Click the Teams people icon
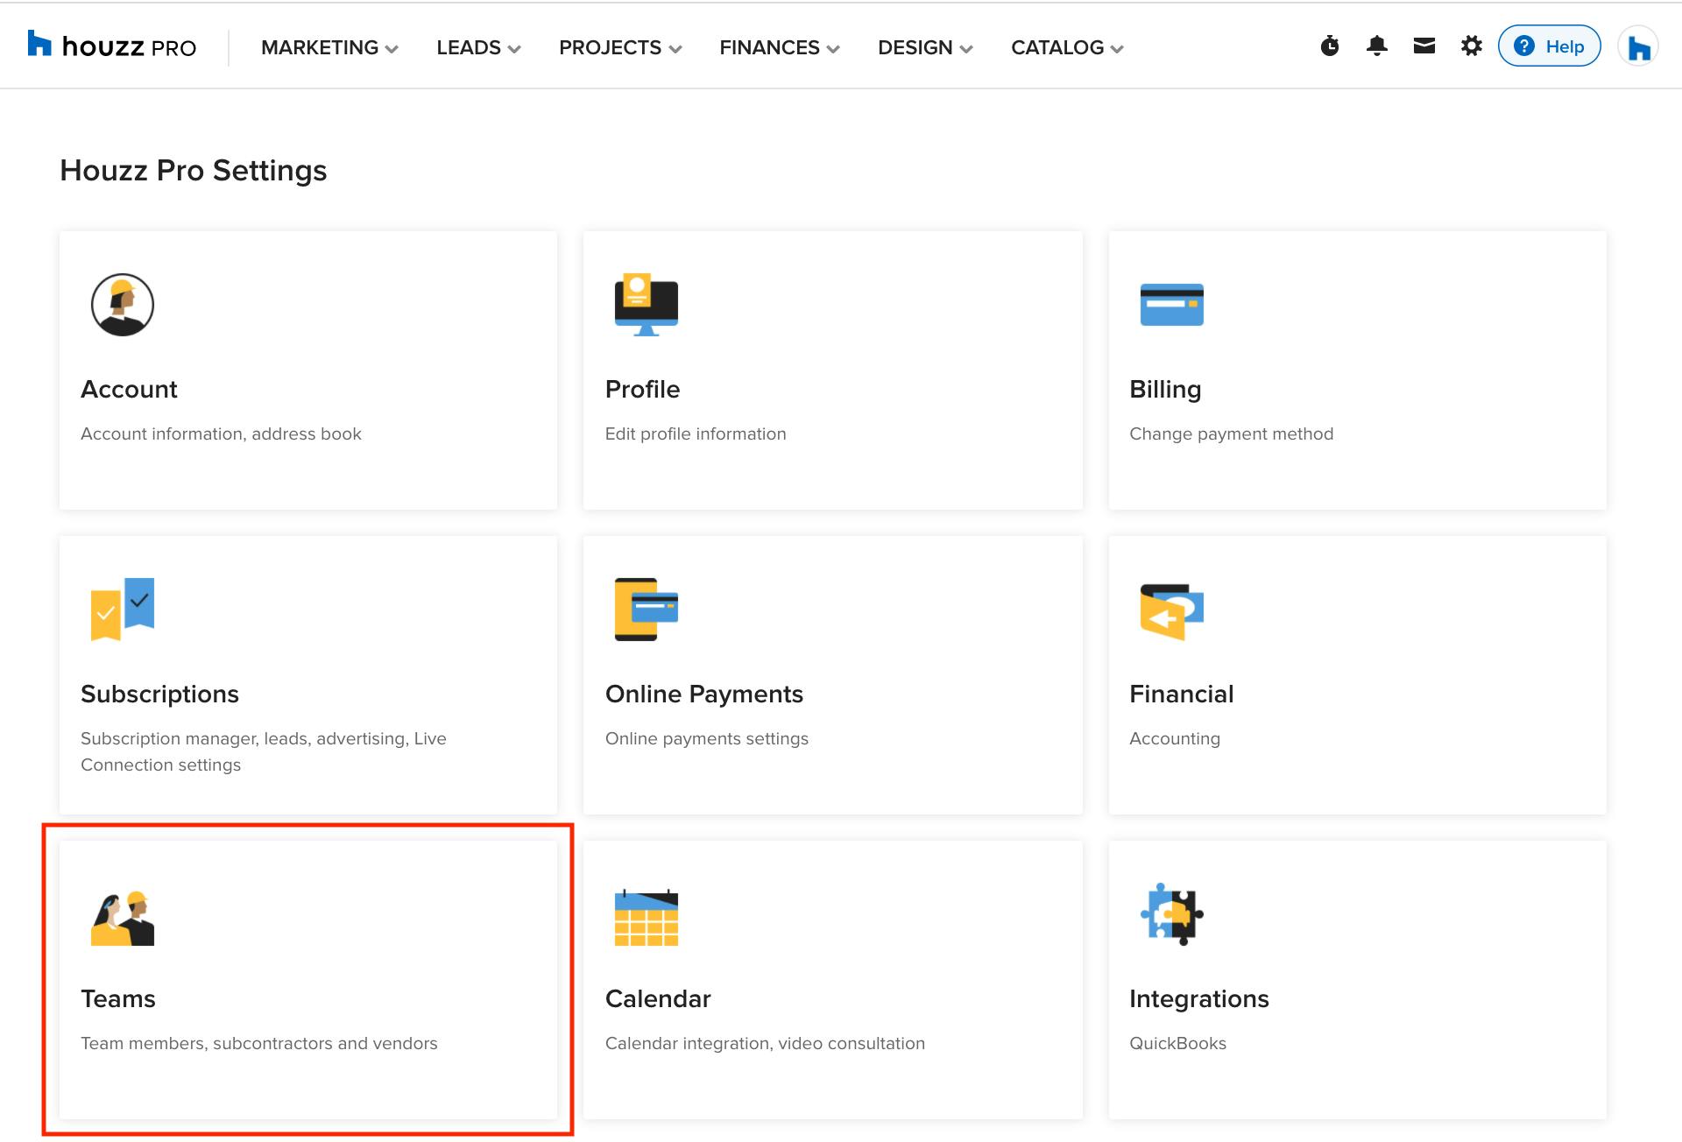1682x1142 pixels. pyautogui.click(x=123, y=917)
